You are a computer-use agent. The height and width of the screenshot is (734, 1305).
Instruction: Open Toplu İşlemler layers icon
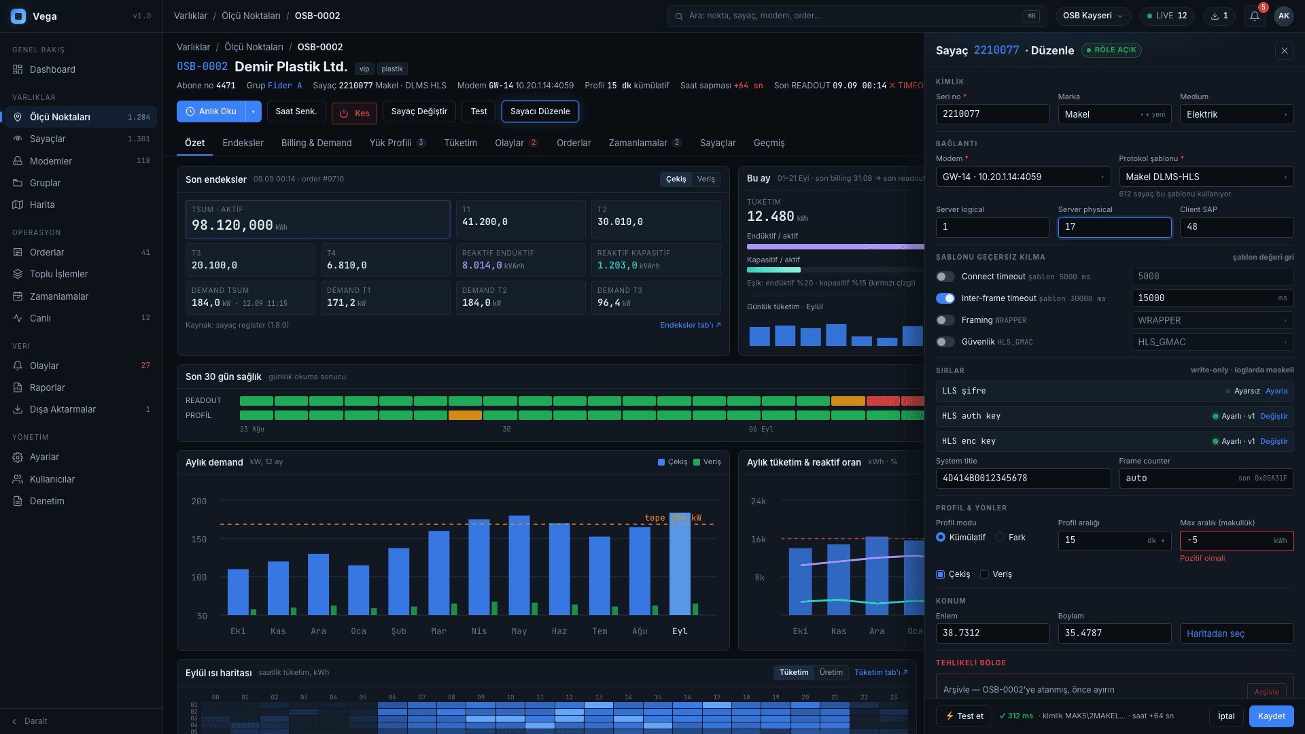(x=18, y=274)
